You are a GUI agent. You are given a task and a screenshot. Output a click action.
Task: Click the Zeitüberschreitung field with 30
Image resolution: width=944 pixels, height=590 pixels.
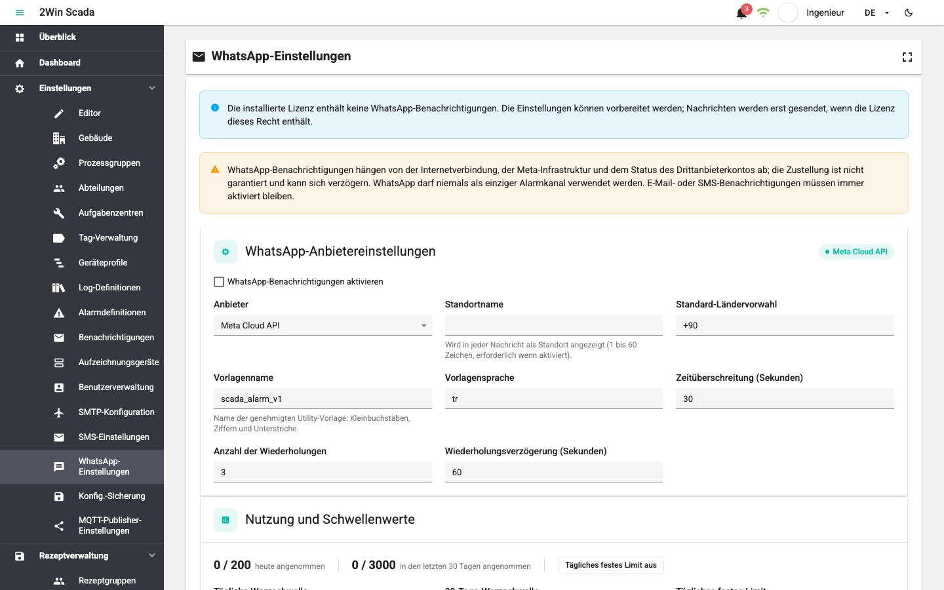[x=785, y=399]
